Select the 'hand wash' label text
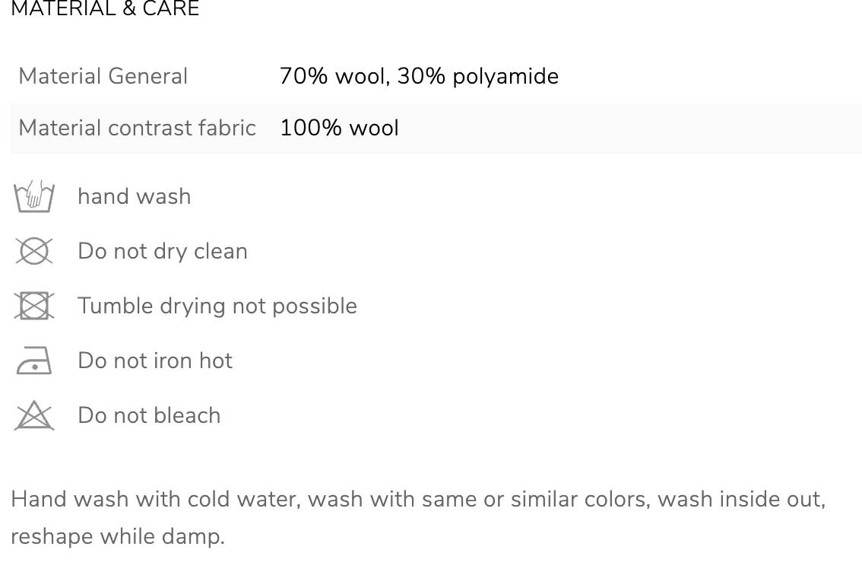Screen dimensions: 862x575 tap(134, 196)
